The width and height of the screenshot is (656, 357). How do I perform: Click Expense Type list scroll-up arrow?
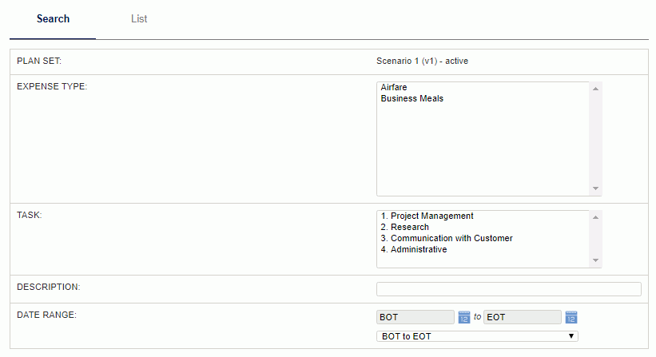[596, 89]
